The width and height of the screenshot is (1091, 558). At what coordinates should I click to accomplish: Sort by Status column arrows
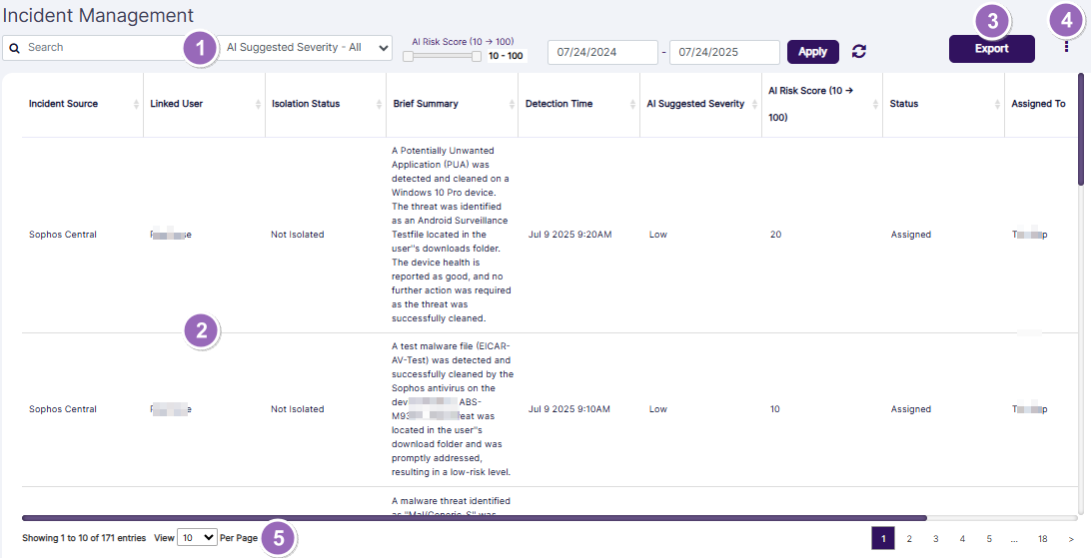[997, 104]
